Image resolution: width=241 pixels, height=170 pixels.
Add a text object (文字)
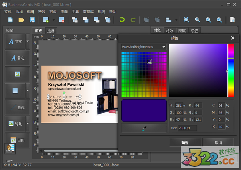tap(15, 42)
